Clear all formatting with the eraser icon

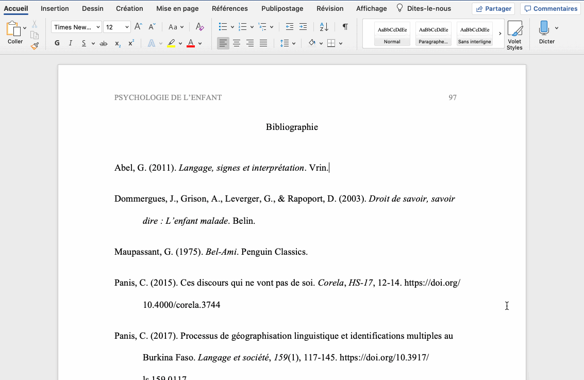(x=200, y=27)
